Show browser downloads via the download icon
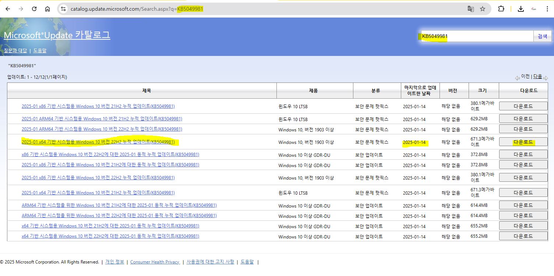The height and width of the screenshot is (276, 554). 521,9
